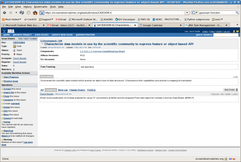Open the Bookmarks menu
The image size is (241, 162).
click(x=41, y=7)
